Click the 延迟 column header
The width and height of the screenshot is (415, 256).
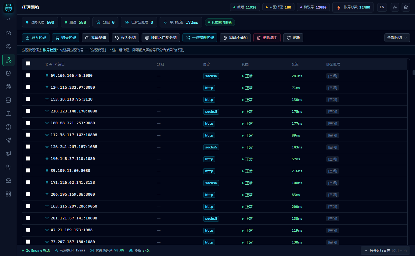(295, 65)
